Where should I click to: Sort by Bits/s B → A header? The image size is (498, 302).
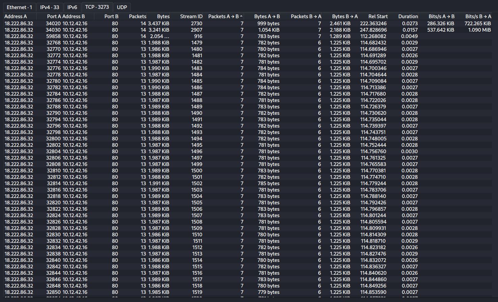click(473, 16)
